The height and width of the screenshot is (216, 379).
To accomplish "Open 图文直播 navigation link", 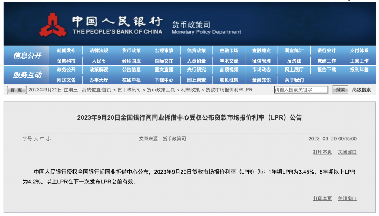I will 164,69.
